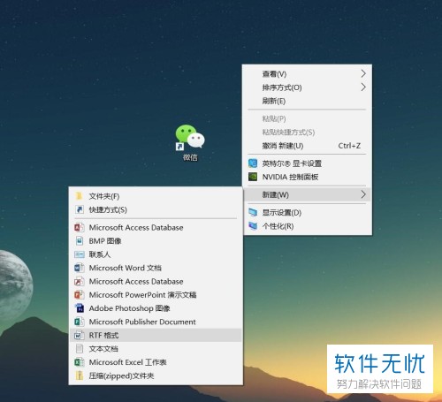This screenshot has width=442, height=402.
Task: Open the 排序方式(O) sort-by entry
Action: coord(307,87)
